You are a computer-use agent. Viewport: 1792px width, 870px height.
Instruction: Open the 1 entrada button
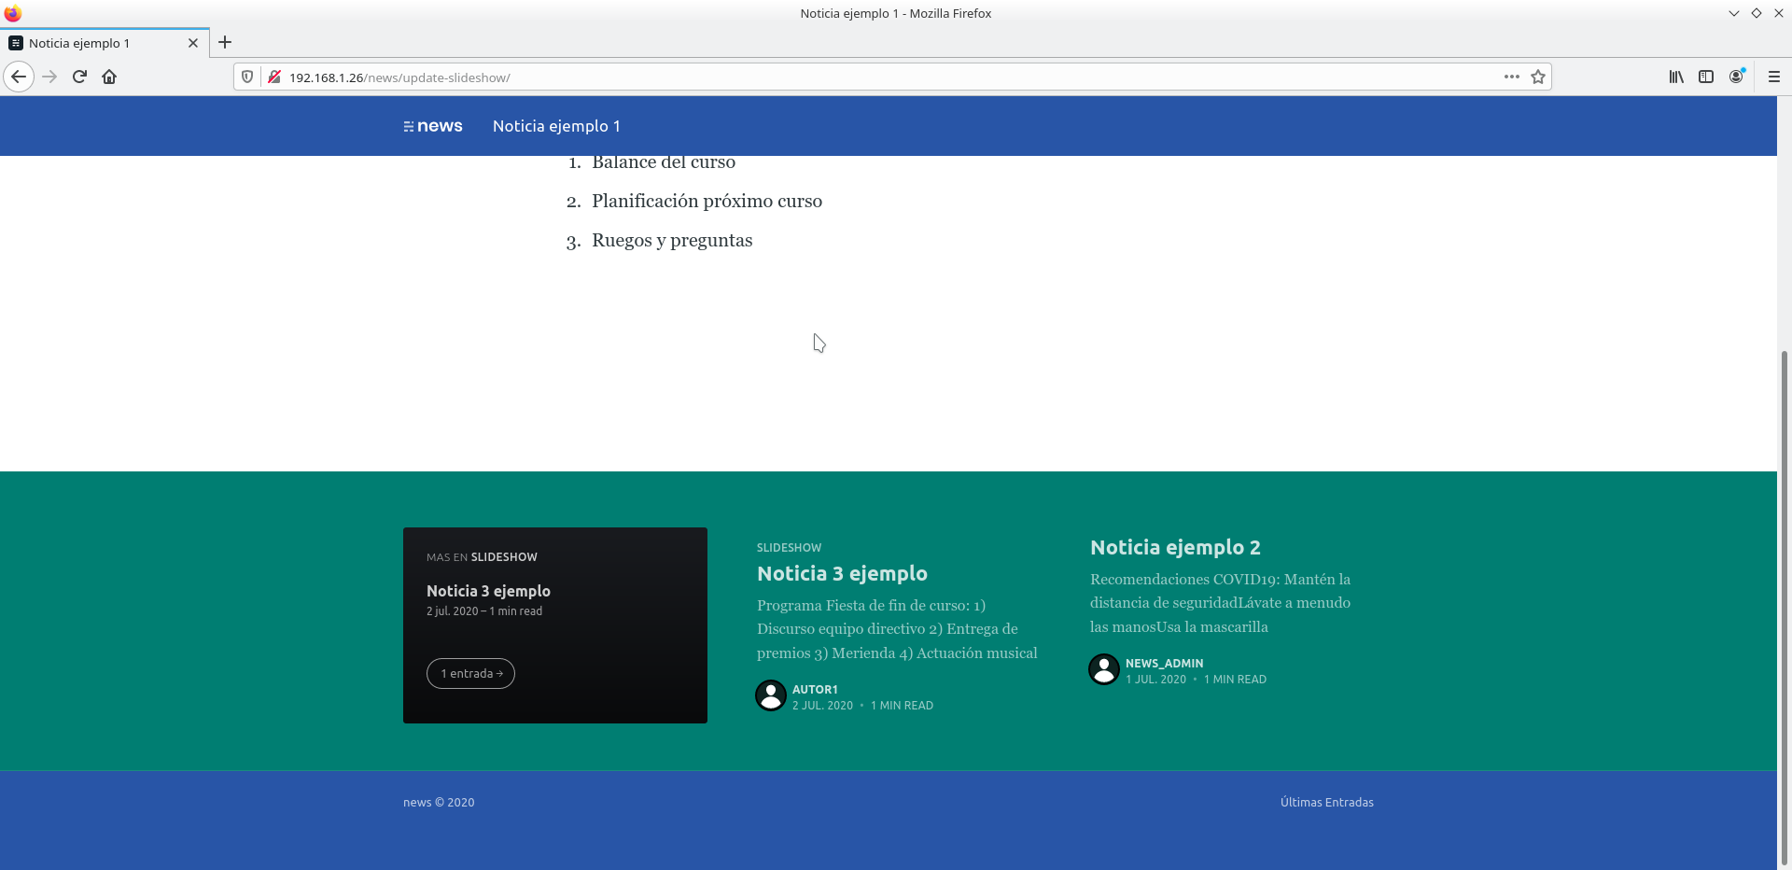coord(470,673)
